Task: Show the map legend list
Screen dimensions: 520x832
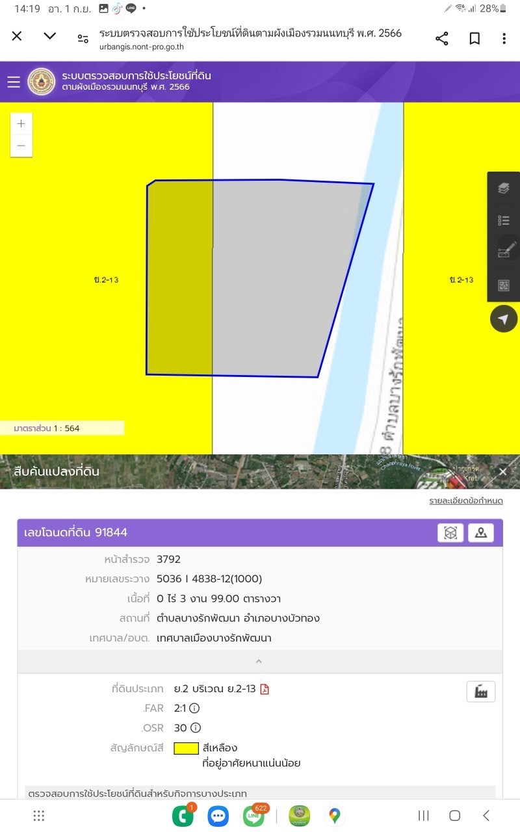Action: click(x=504, y=220)
